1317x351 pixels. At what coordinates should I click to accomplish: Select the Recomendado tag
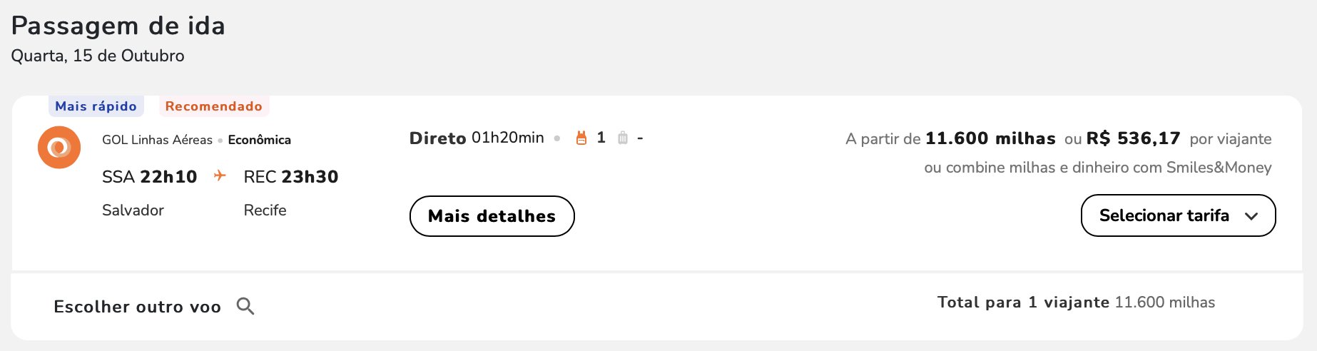click(x=214, y=106)
